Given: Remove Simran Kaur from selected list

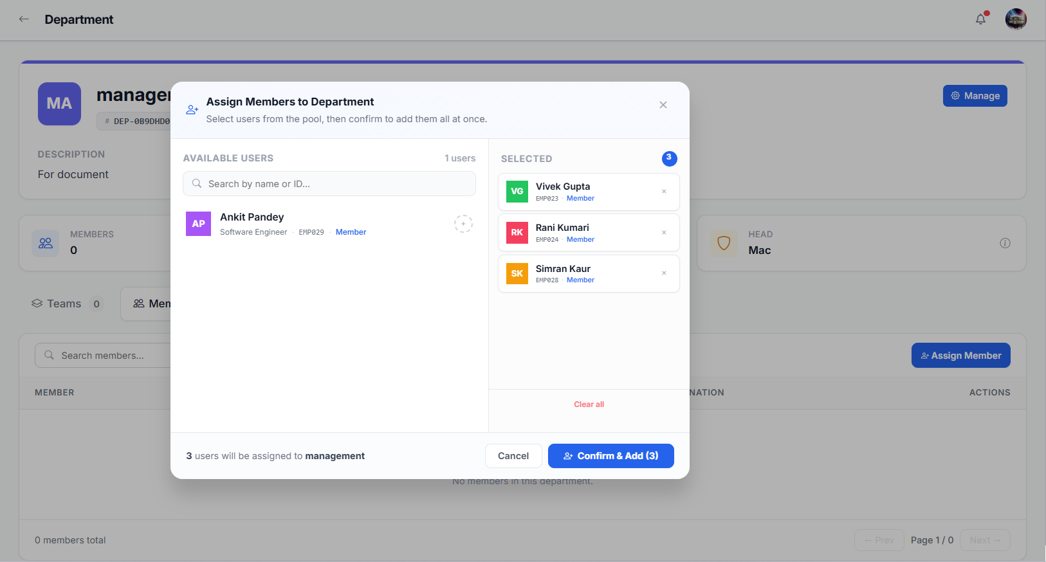Looking at the screenshot, I should tap(664, 273).
